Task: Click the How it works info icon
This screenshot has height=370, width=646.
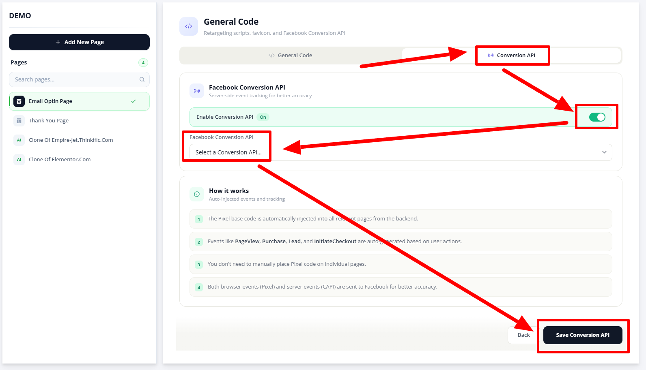Action: coord(197,194)
